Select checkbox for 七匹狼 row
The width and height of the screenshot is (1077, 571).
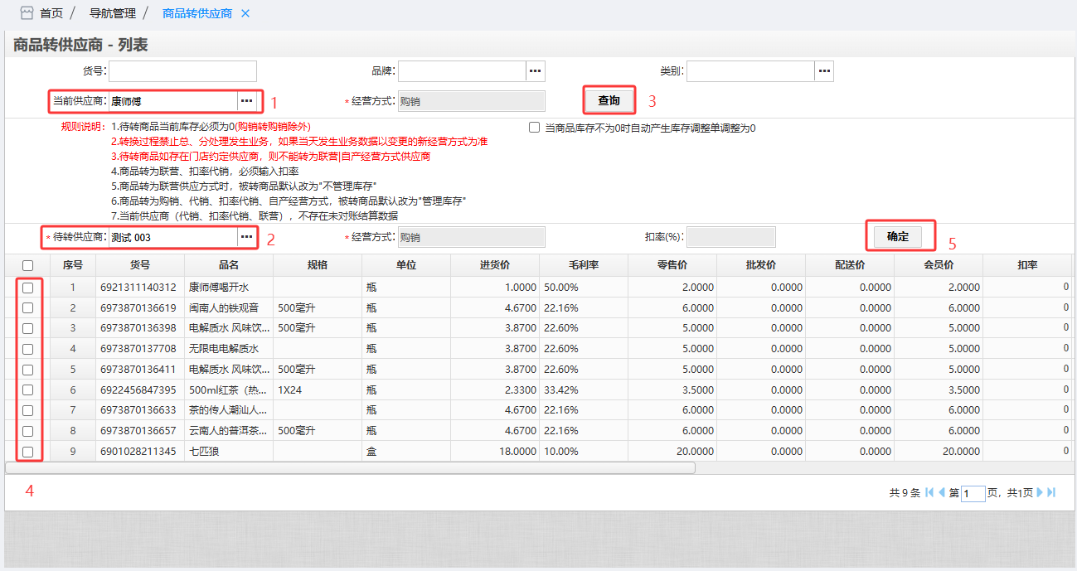(28, 452)
